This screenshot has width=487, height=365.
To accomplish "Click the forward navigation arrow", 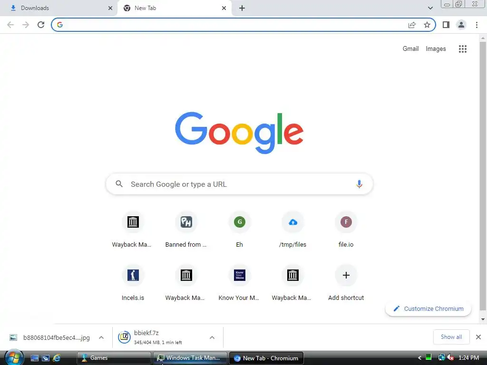I will 26,25.
